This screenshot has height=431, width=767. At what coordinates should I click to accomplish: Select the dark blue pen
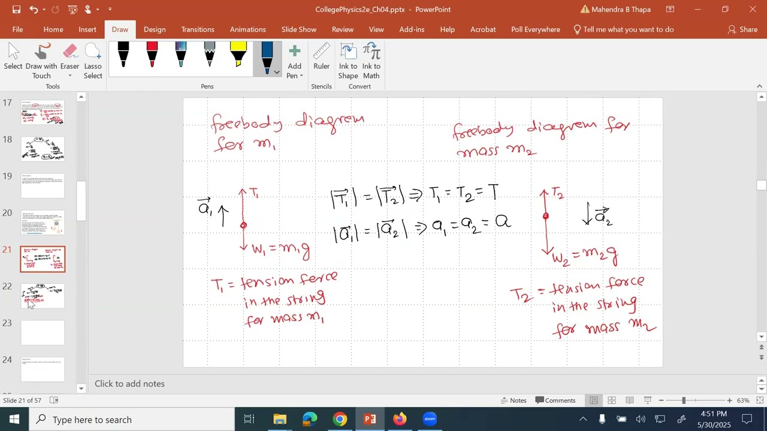pos(267,58)
